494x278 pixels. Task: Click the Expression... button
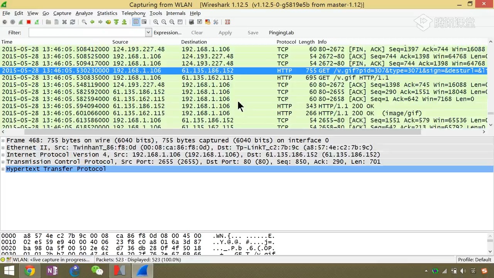click(167, 32)
